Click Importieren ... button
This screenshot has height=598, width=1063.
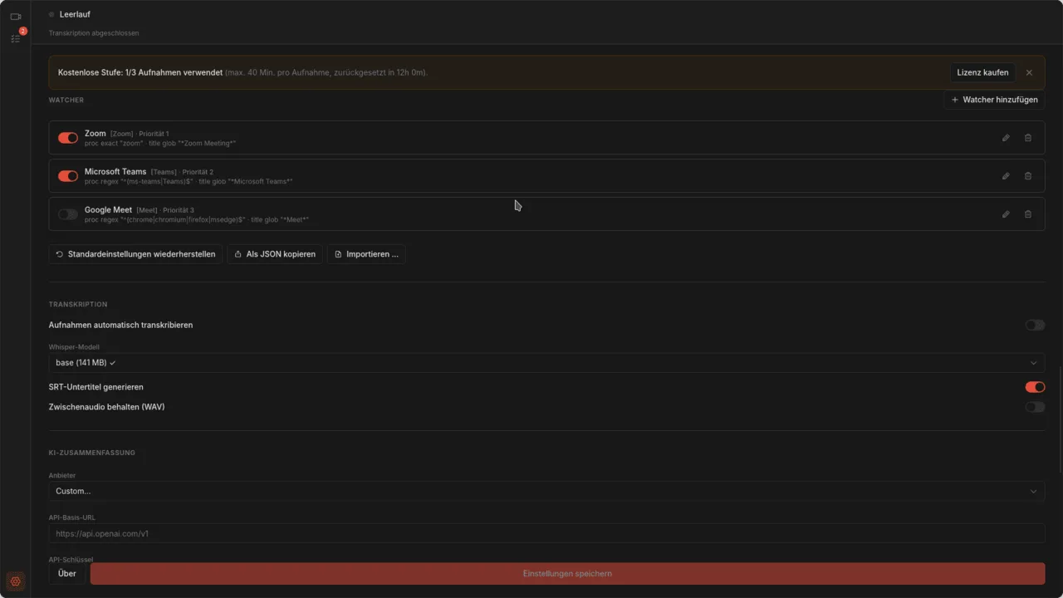[366, 254]
